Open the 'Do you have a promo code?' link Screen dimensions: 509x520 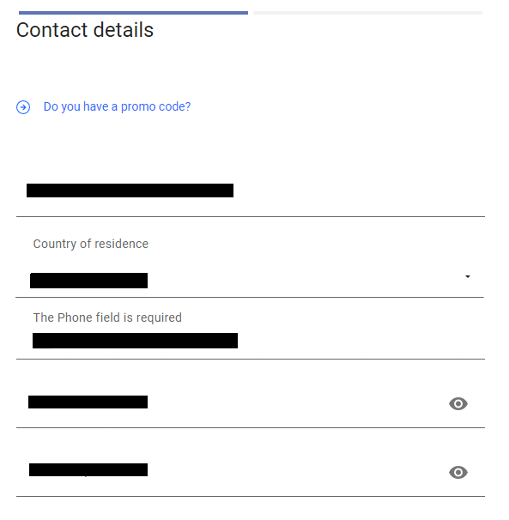point(117,106)
